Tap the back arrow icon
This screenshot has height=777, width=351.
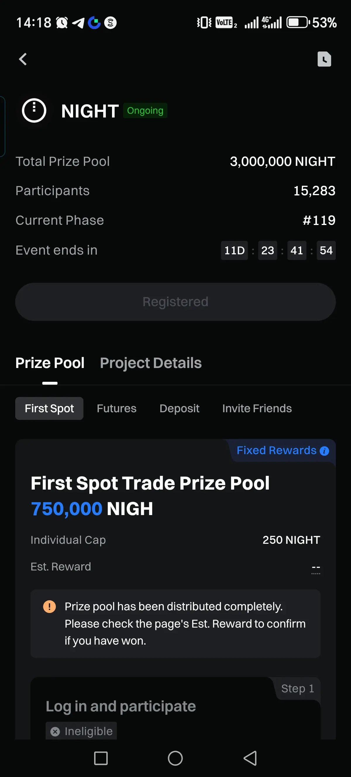(23, 59)
